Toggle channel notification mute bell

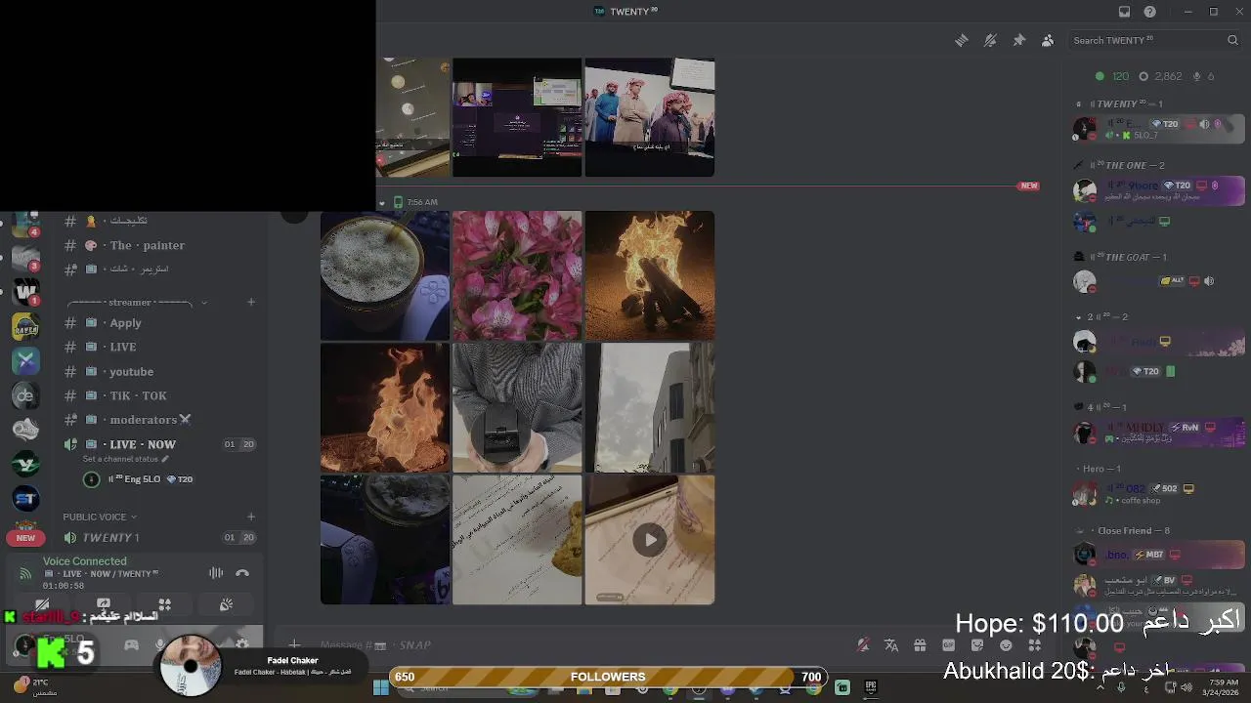[x=990, y=40]
